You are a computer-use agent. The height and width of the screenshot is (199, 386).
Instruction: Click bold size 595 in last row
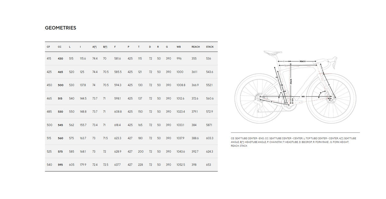60,165
